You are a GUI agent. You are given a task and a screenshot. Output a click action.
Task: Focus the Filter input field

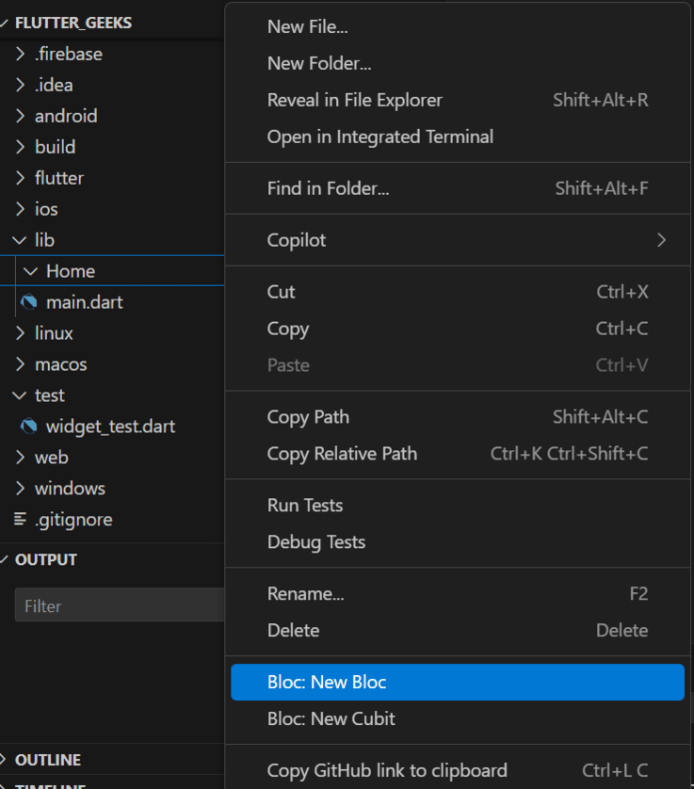(x=119, y=606)
